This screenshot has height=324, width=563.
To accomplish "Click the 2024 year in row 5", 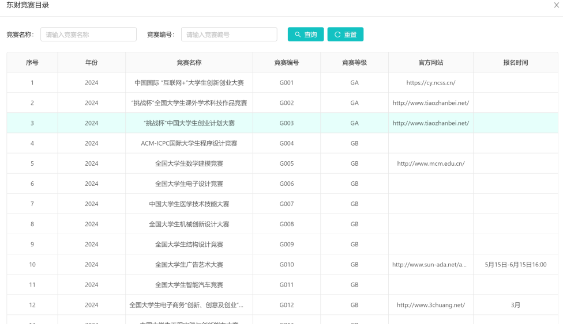I will (x=92, y=163).
